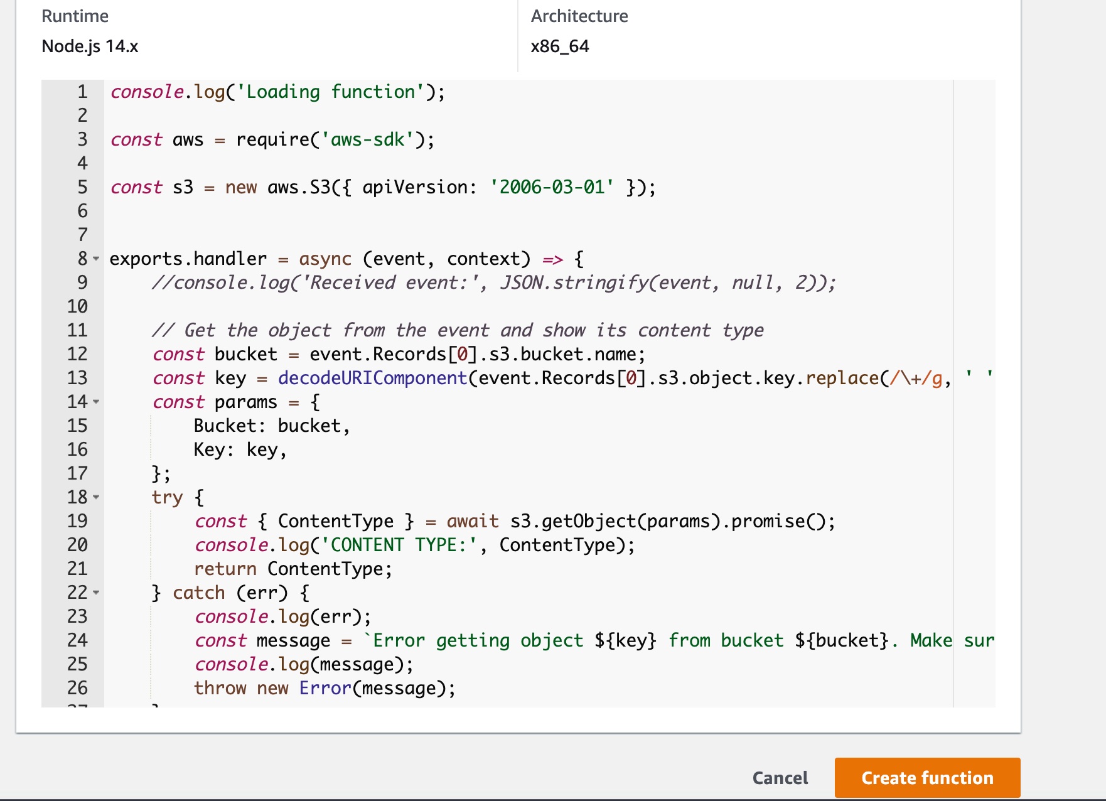
Task: Collapse the exports.handler block on line 8
Action: tap(96, 259)
